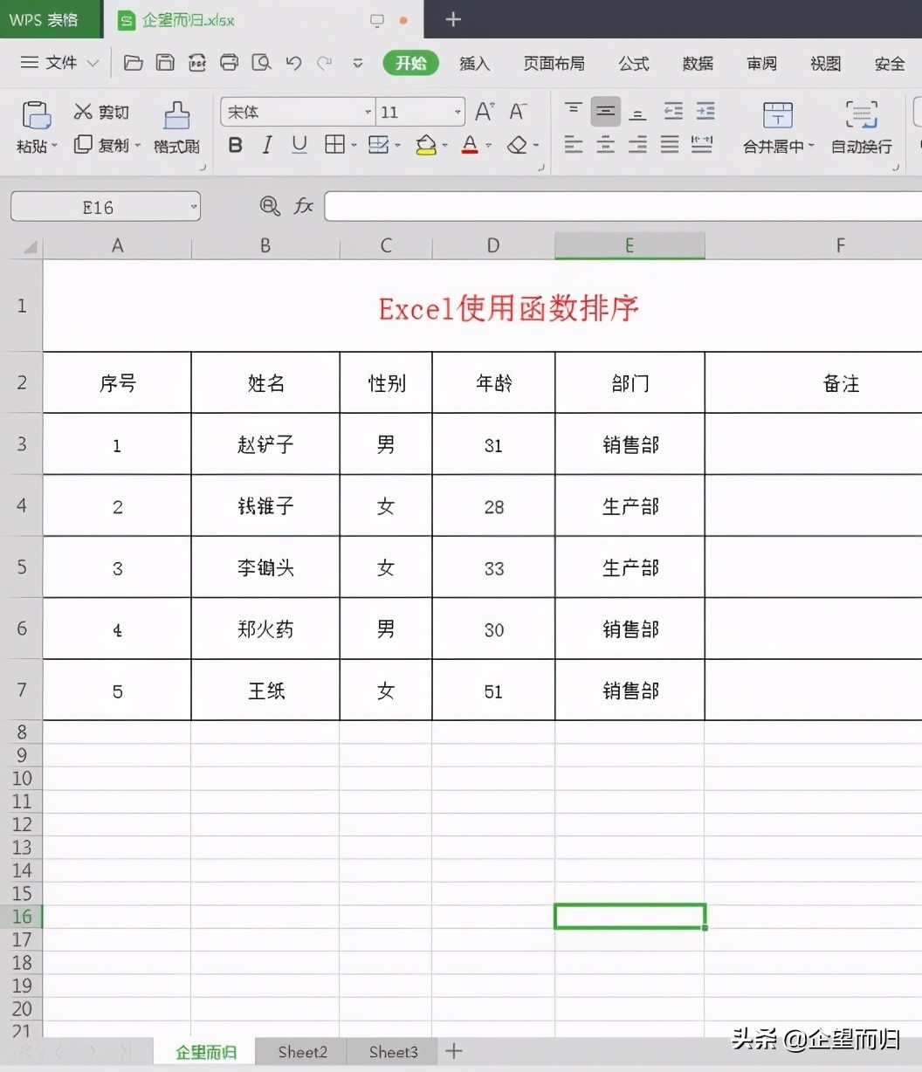Redo the last action
Viewport: 922px width, 1072px height.
click(x=325, y=63)
